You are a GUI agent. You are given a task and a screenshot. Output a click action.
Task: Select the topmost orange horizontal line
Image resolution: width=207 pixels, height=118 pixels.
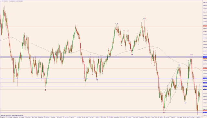101,26
